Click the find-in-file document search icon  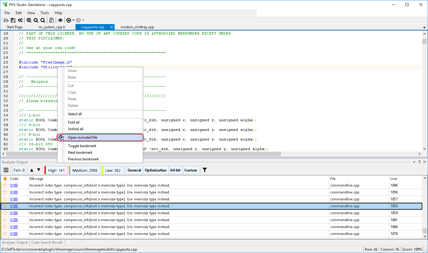51,20
